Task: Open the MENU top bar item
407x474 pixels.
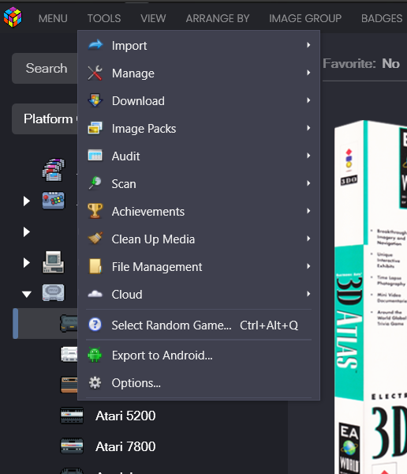Action: [53, 18]
